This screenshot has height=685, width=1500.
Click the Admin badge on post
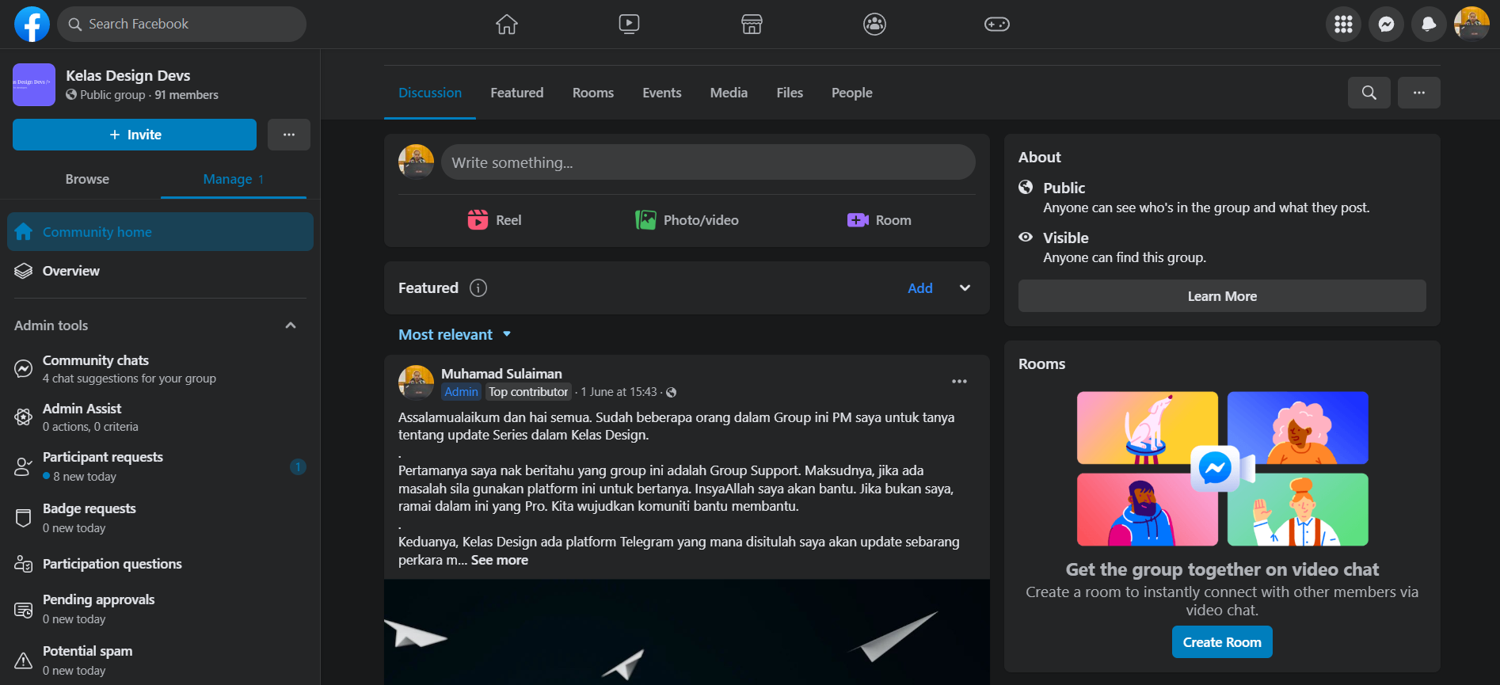461,392
